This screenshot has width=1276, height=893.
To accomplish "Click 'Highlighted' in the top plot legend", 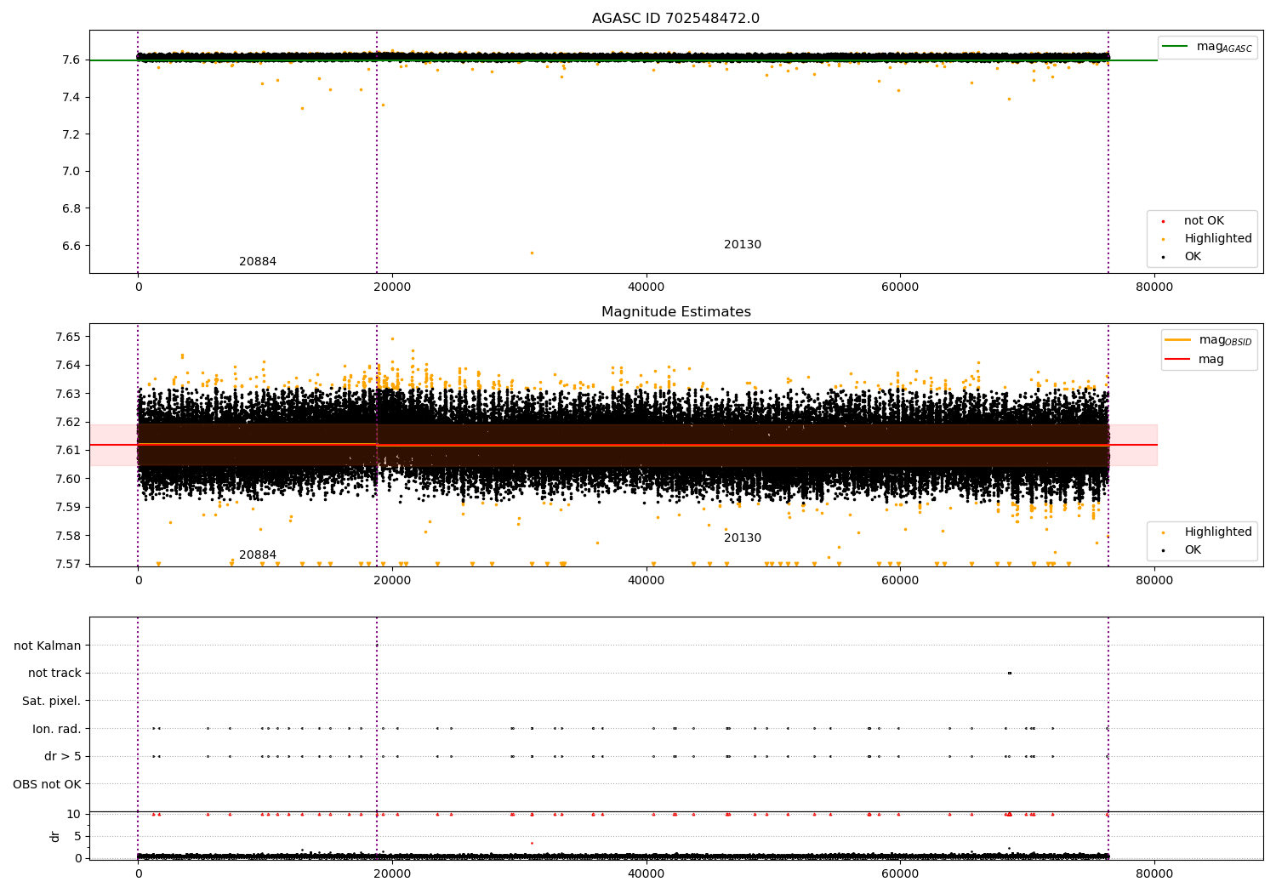I will pos(1217,239).
